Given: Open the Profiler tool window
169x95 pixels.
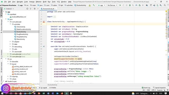Looking at the screenshot, I should tap(53, 88).
